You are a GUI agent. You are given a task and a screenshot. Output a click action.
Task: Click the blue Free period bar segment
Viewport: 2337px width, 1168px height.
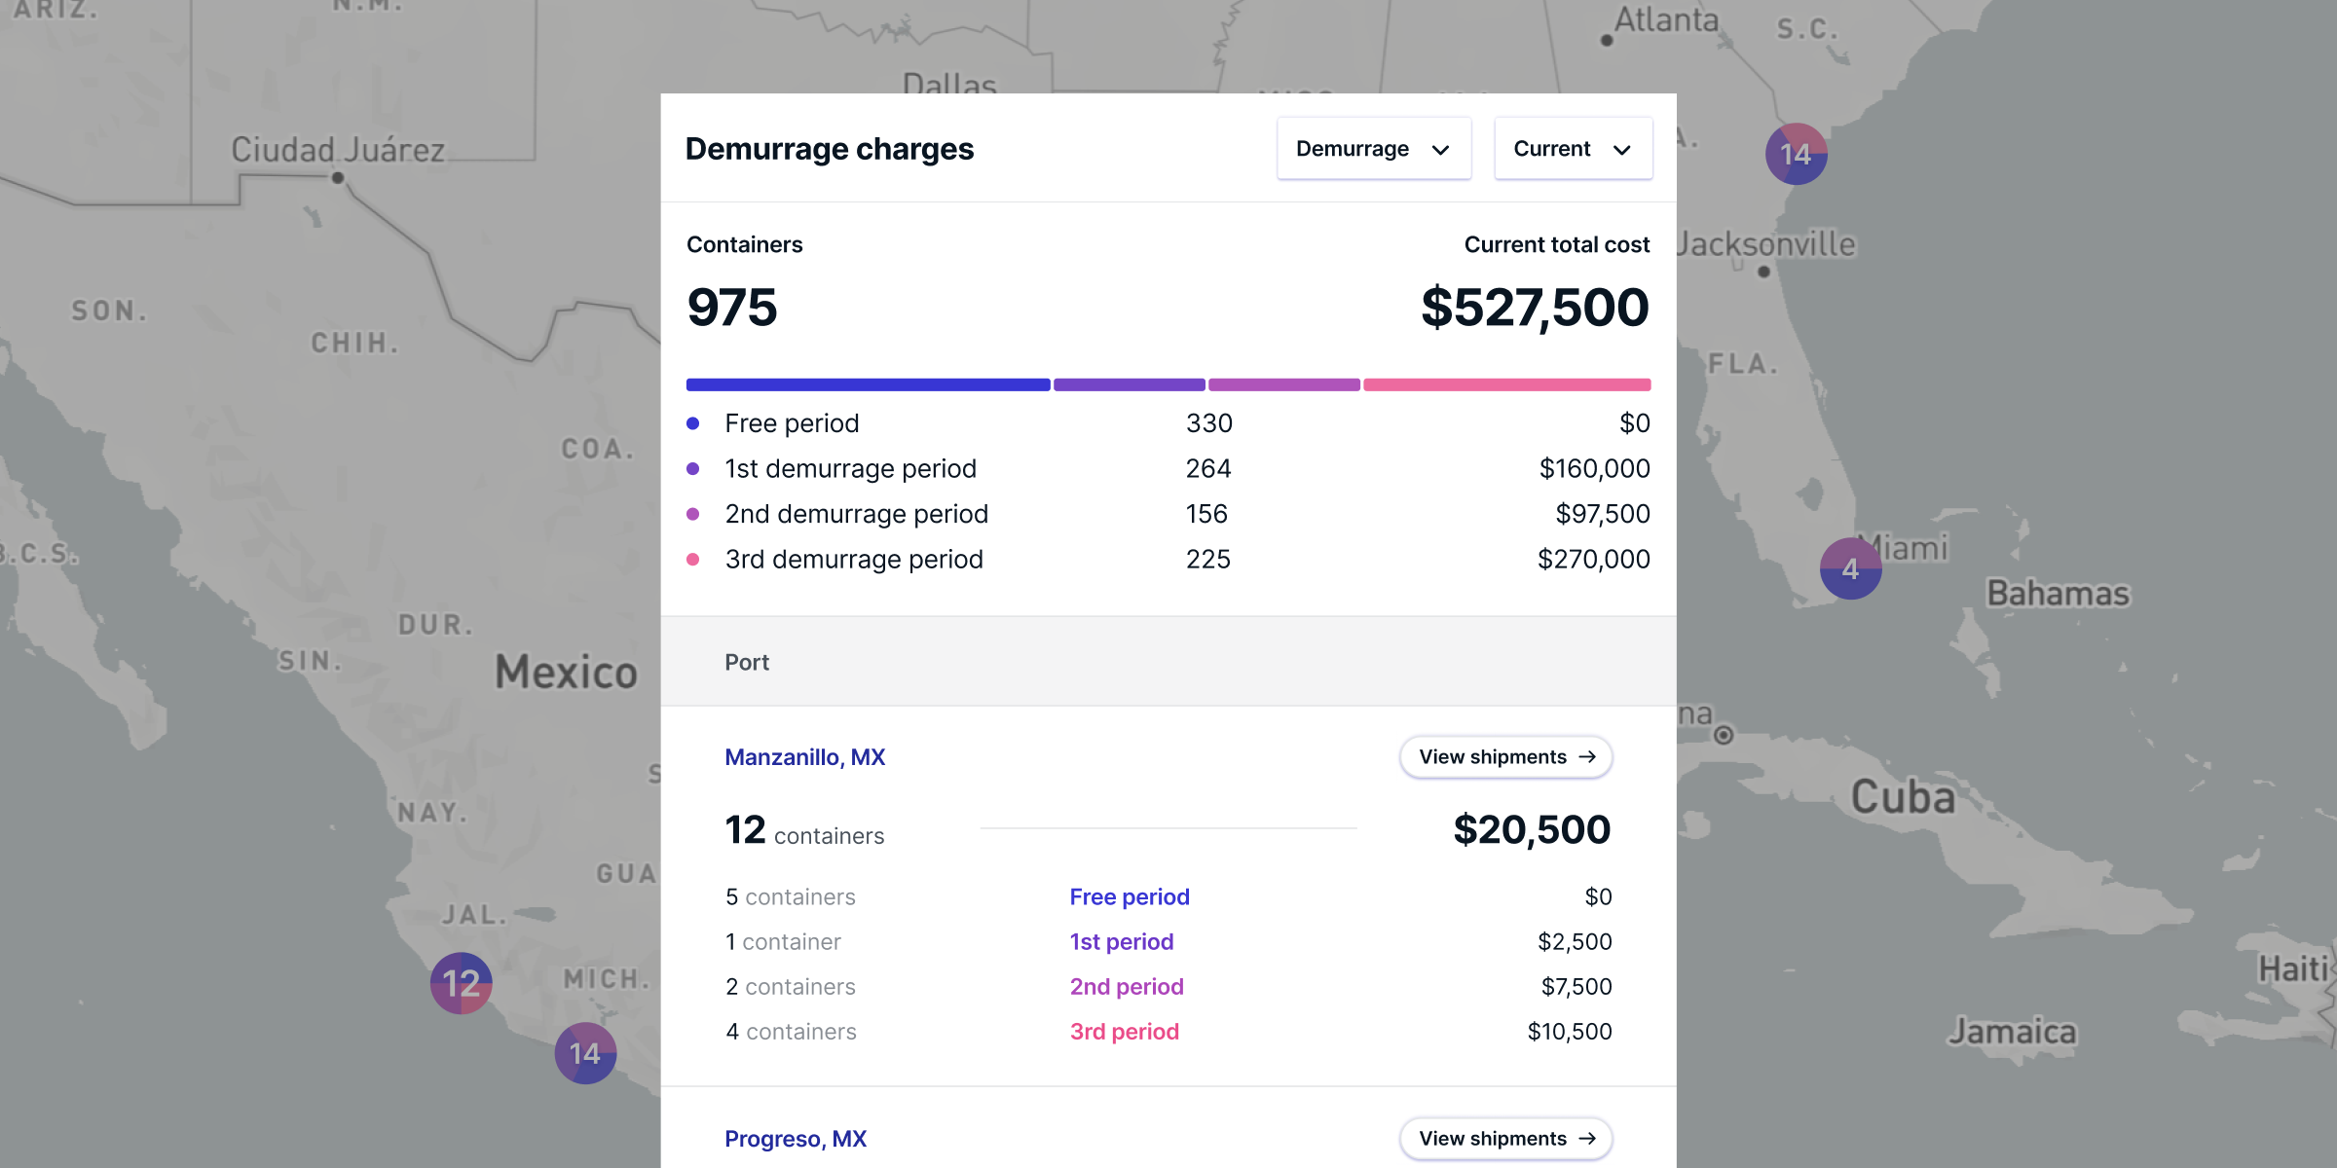(x=867, y=384)
